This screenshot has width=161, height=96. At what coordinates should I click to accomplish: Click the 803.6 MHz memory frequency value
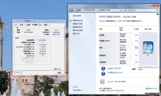pos(43,40)
